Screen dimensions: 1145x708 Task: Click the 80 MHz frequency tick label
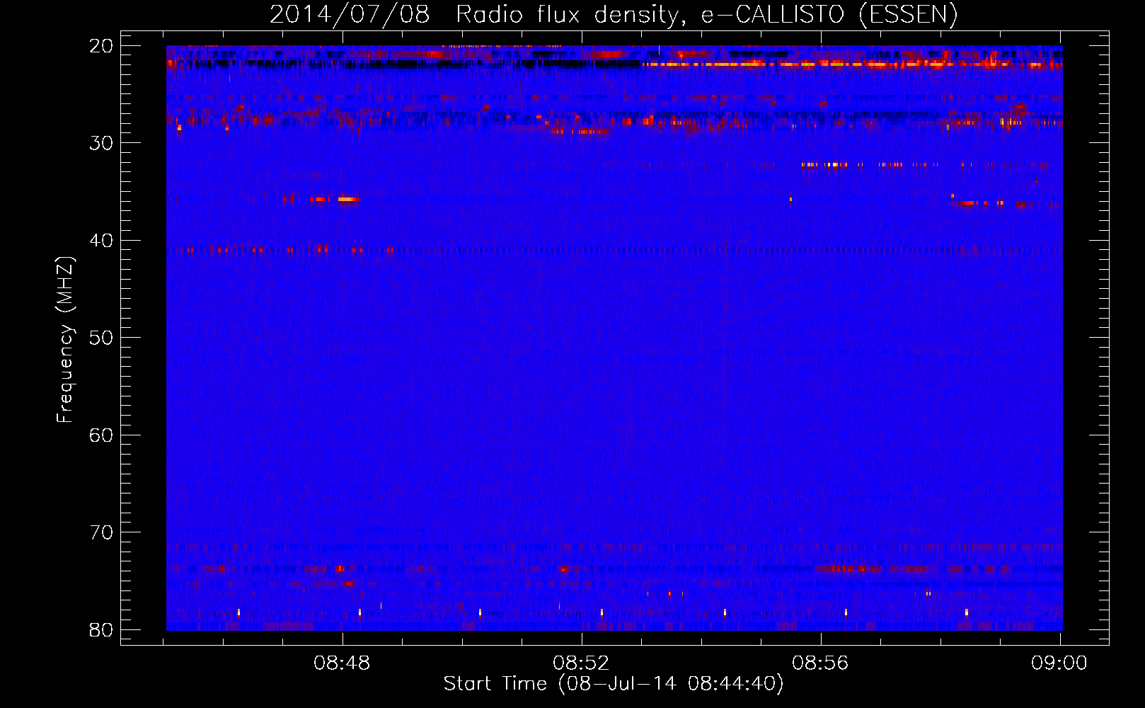point(101,629)
